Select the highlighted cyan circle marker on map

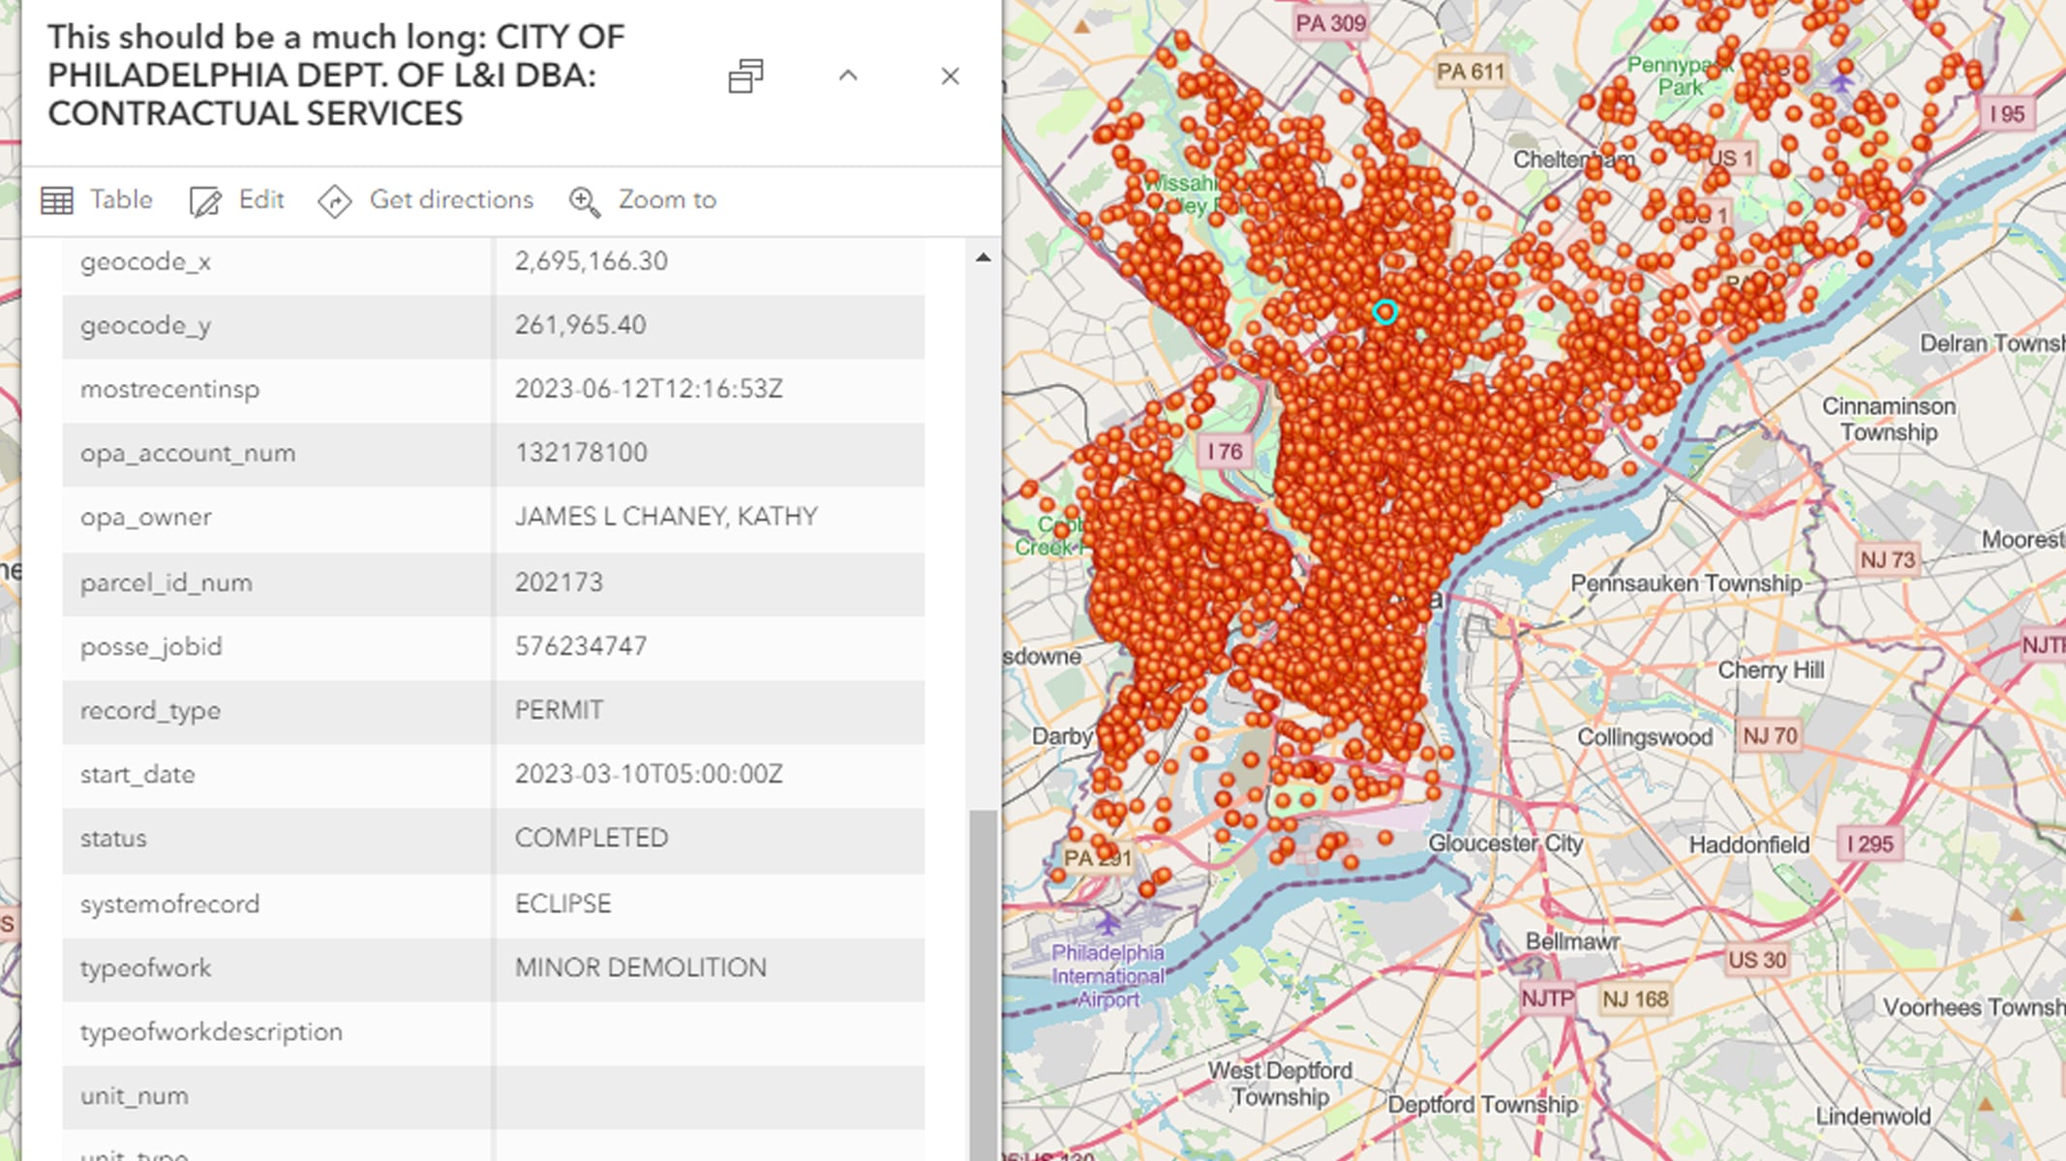1384,312
